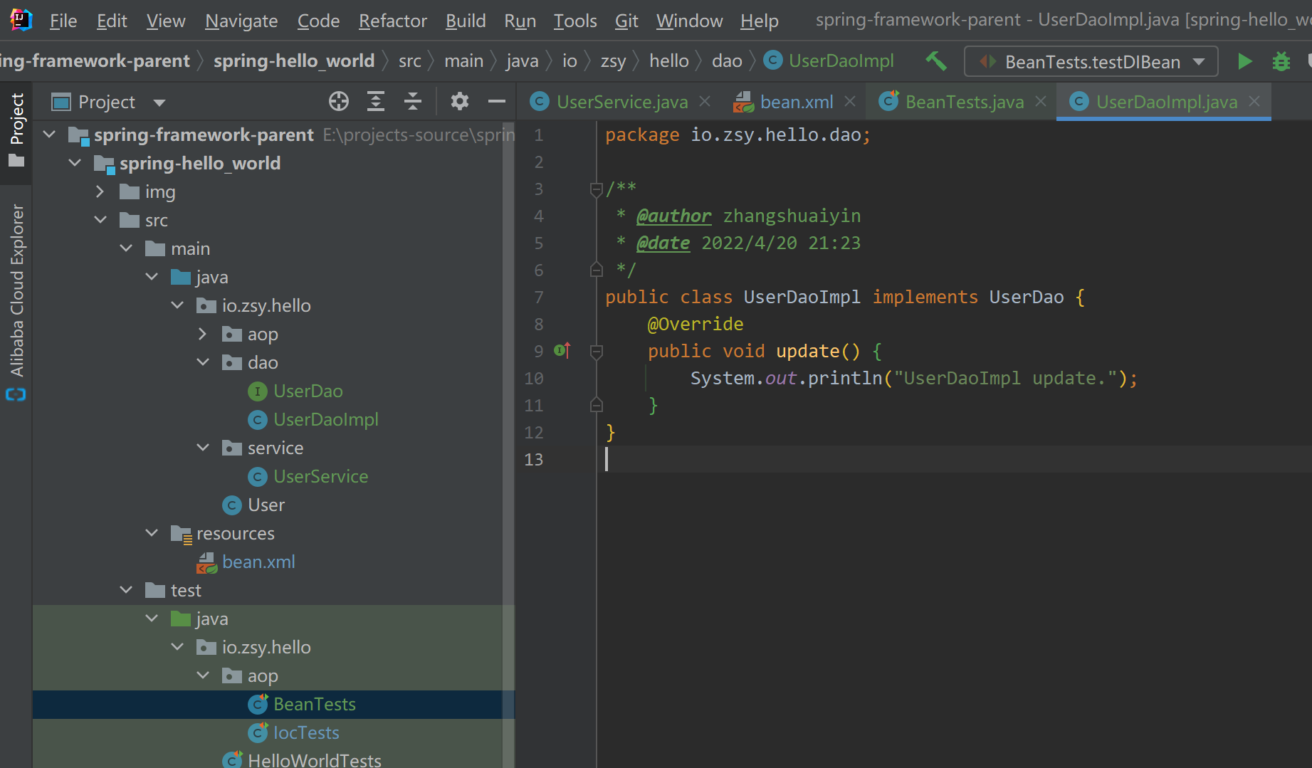Close the bean.xml tab
Viewport: 1312px width, 768px height.
850,102
